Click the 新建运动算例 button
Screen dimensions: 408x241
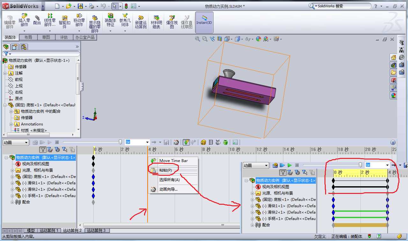pyautogui.click(x=141, y=22)
